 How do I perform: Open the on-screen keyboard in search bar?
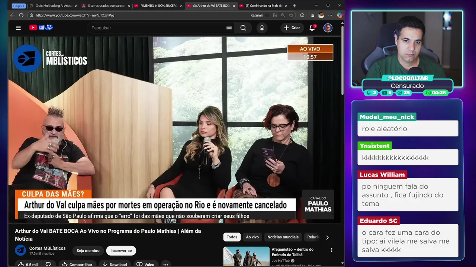(x=229, y=28)
